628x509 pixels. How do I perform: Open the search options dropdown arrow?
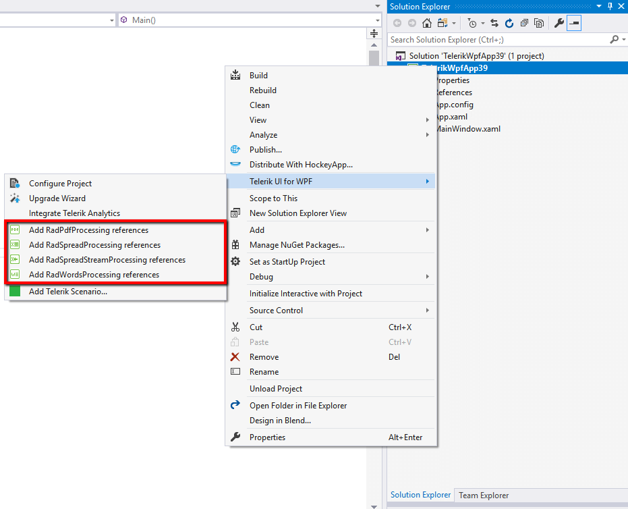[623, 39]
